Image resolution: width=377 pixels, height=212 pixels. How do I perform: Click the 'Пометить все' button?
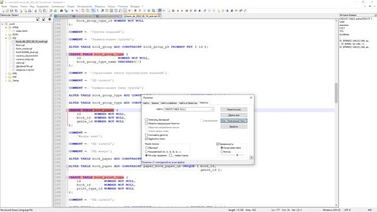(234, 110)
